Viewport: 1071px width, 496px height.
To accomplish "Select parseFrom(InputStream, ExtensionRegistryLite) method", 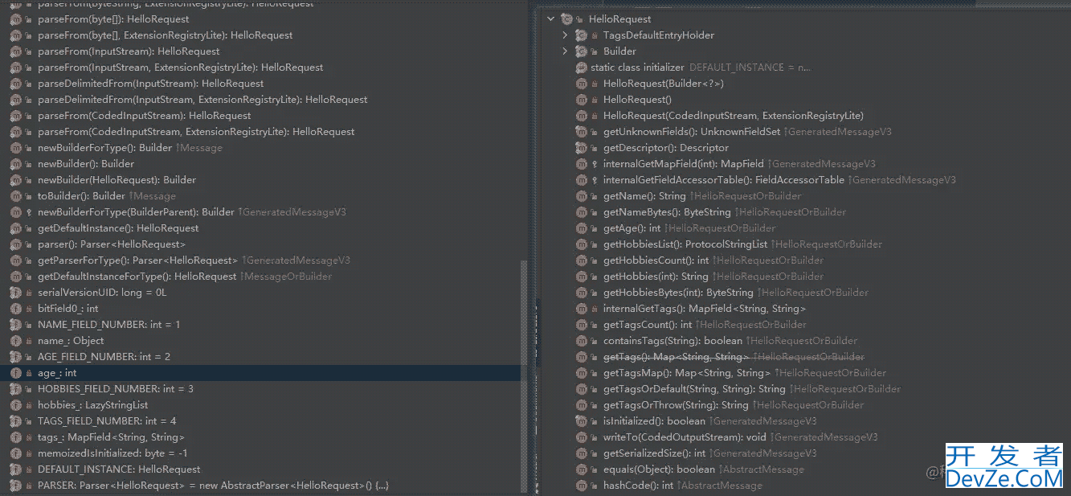I will click(181, 67).
